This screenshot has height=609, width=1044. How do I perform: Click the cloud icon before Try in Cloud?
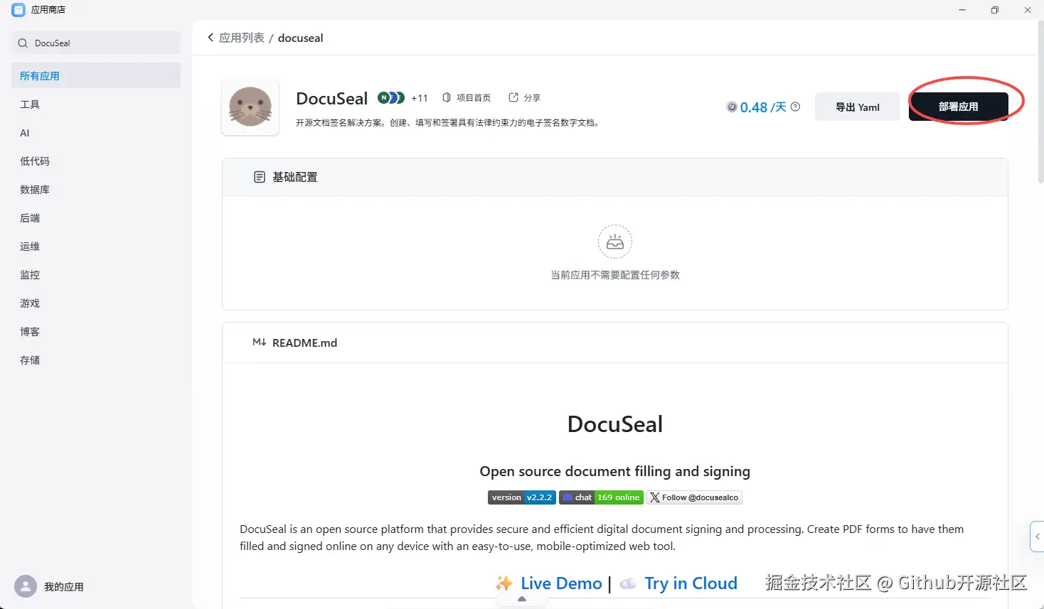pyautogui.click(x=628, y=583)
